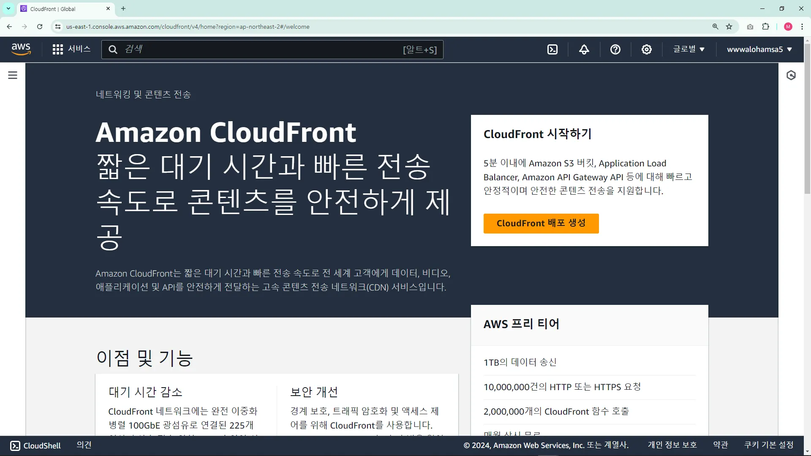
Task: Open the services grid menu icon
Action: click(x=57, y=49)
